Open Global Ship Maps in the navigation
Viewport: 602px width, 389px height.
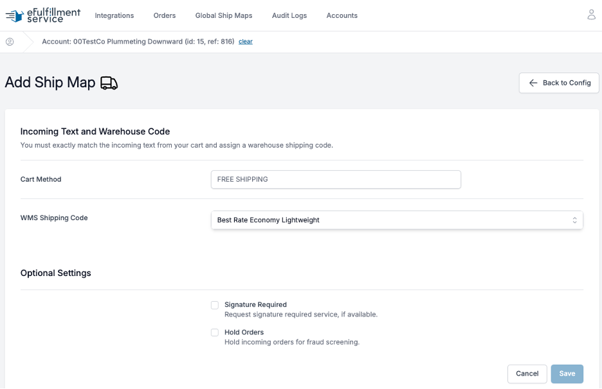[x=223, y=15]
